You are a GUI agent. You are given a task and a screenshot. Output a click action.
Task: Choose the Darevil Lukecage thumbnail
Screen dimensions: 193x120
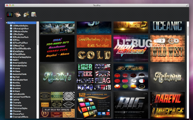pos(168,105)
